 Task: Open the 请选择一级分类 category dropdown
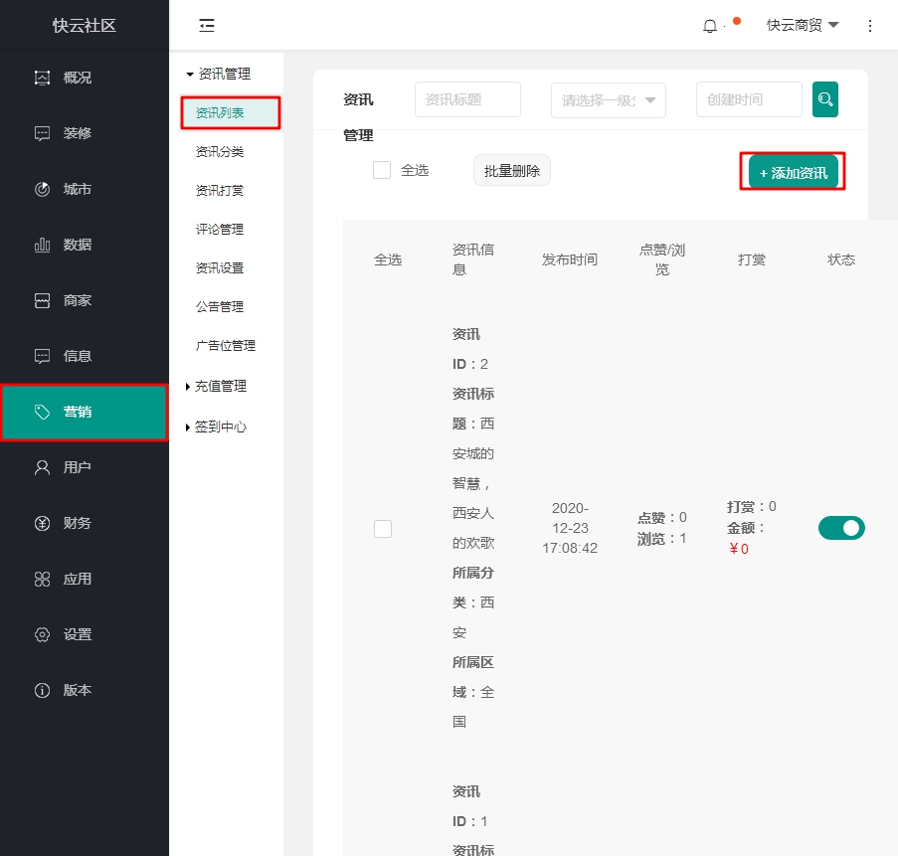pyautogui.click(x=608, y=100)
